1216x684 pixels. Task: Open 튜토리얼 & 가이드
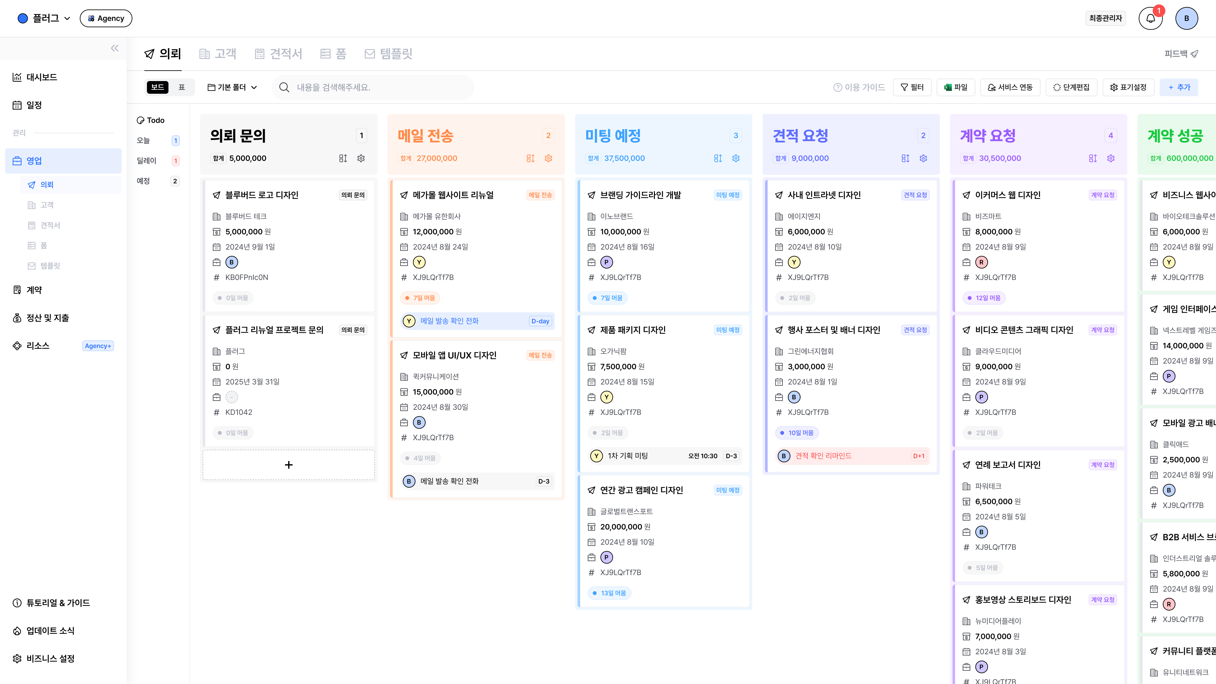[63, 603]
